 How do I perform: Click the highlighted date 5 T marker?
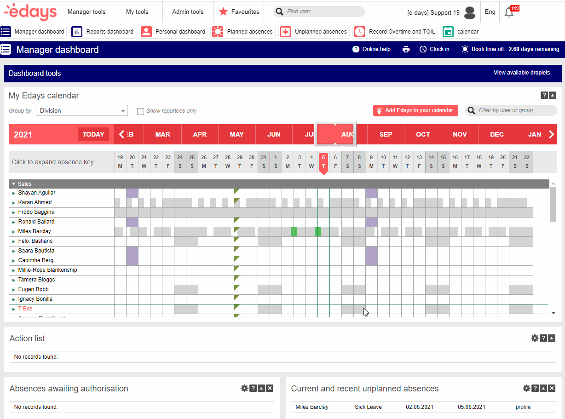pos(323,164)
